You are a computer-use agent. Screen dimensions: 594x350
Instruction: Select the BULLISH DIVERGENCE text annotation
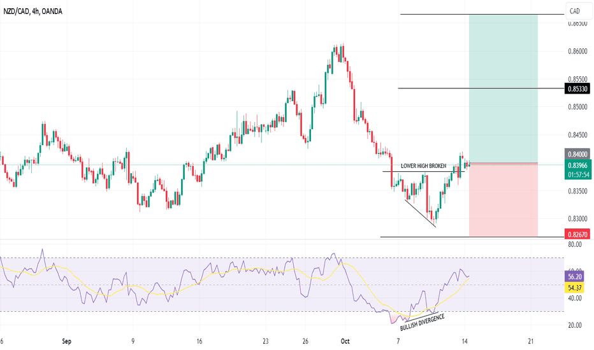[x=422, y=323]
